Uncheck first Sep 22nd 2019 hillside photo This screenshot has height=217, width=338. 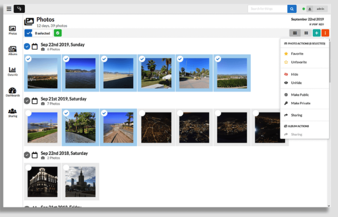click(x=29, y=59)
